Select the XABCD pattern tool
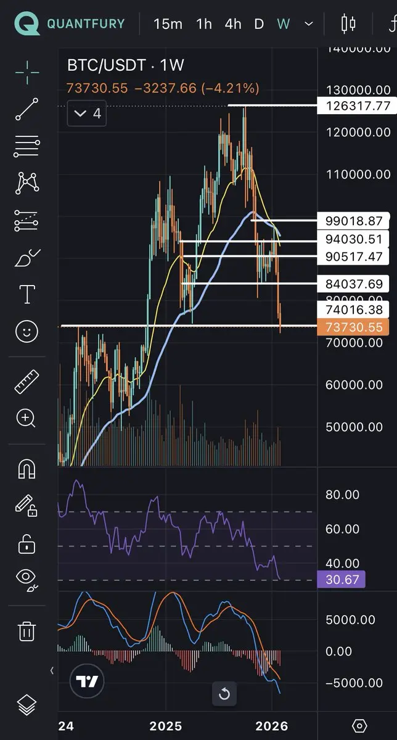Image resolution: width=397 pixels, height=740 pixels. pos(27,183)
